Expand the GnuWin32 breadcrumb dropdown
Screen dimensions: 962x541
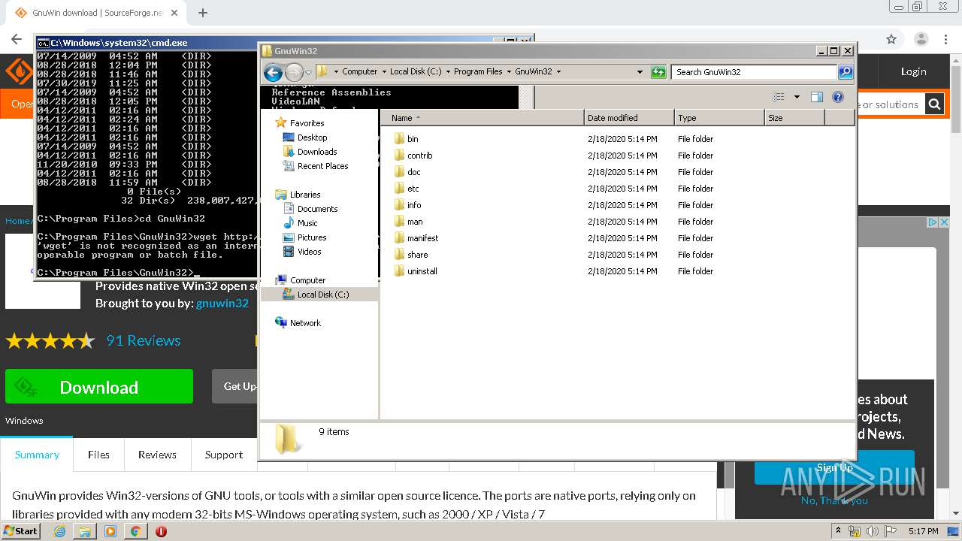click(x=558, y=72)
